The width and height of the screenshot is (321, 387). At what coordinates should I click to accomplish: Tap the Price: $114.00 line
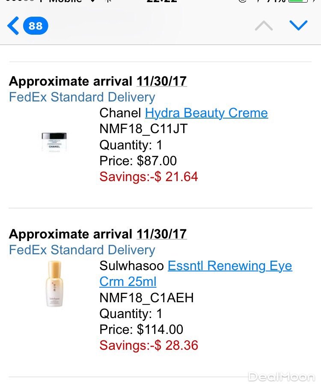click(x=141, y=329)
